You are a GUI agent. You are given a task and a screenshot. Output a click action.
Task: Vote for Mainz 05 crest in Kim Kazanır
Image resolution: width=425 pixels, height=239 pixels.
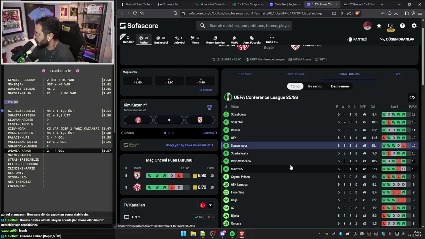138,120
